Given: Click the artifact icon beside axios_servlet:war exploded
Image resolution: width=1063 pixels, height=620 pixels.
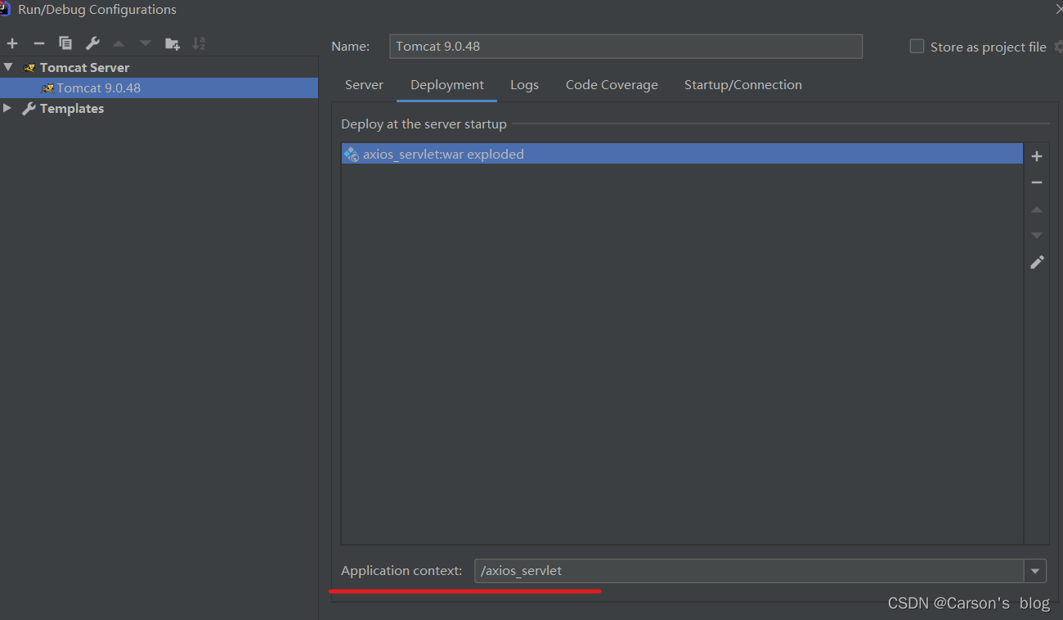Looking at the screenshot, I should pos(352,154).
